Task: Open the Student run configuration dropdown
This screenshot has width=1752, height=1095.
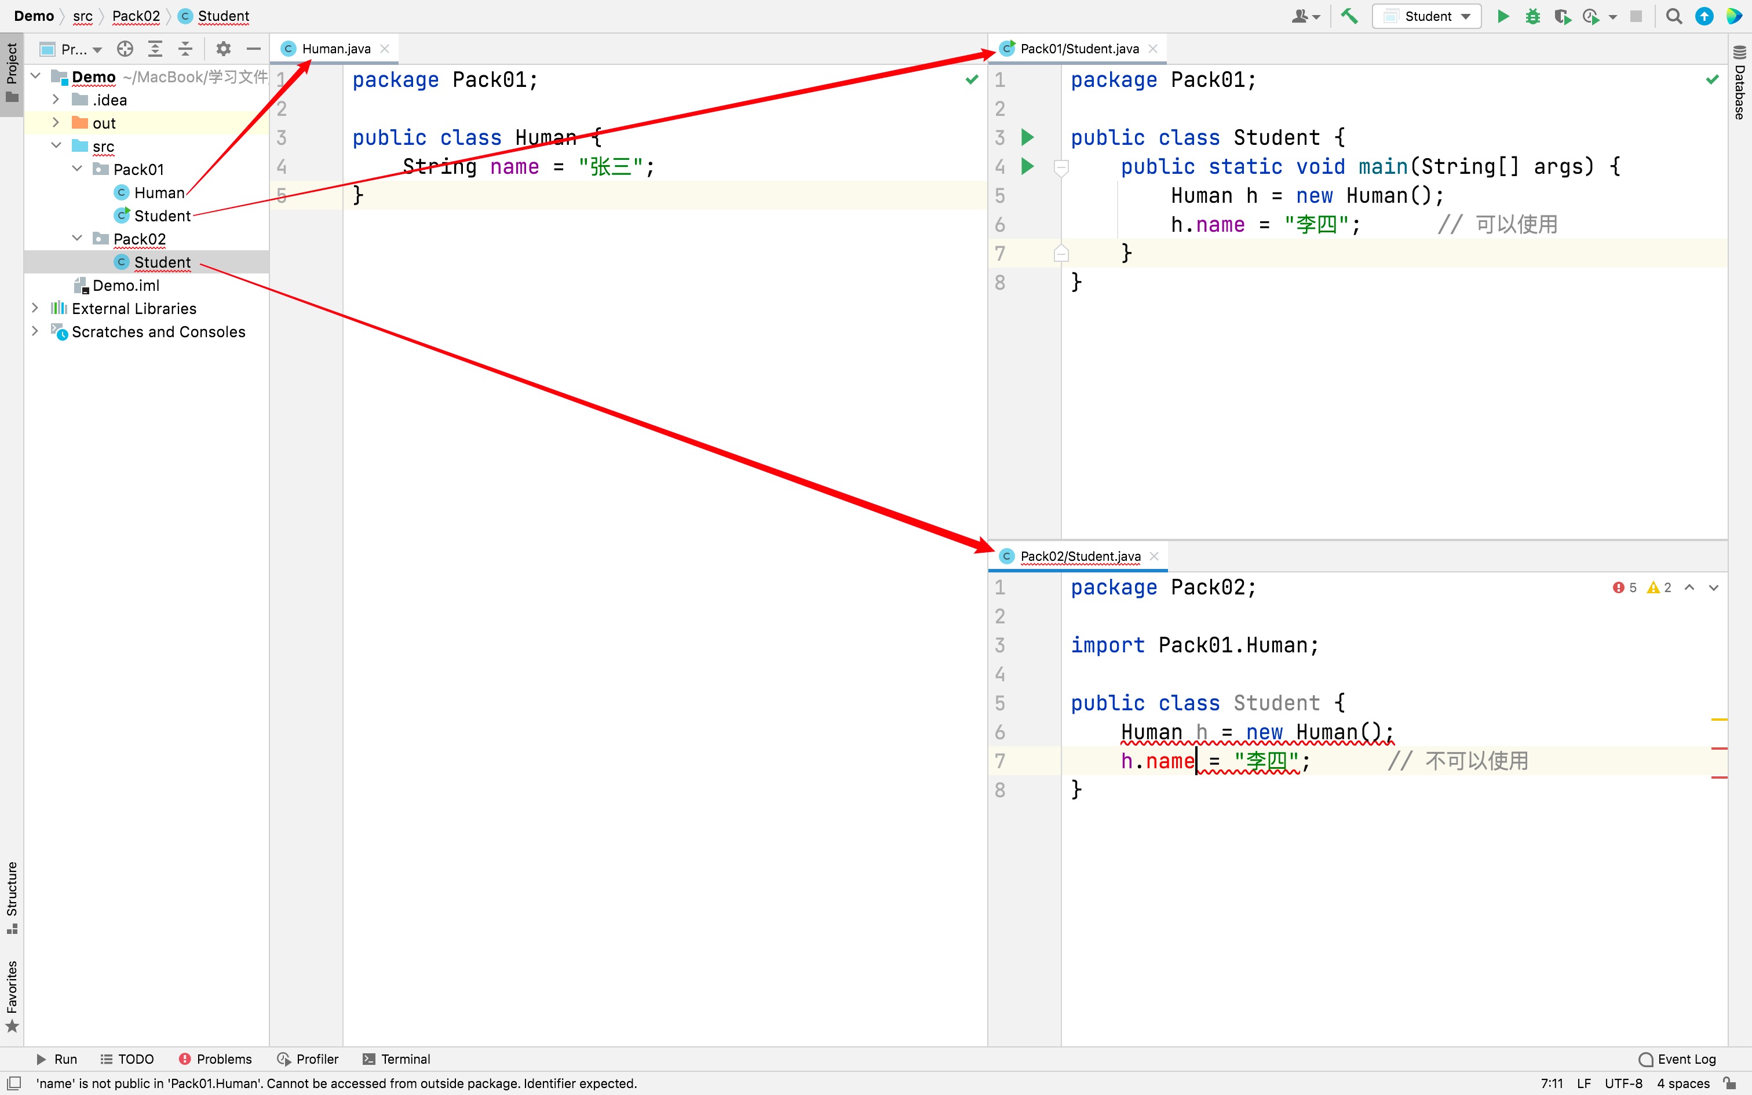Action: 1426,16
